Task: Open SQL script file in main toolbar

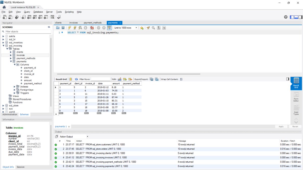Action: [x=11, y=17]
